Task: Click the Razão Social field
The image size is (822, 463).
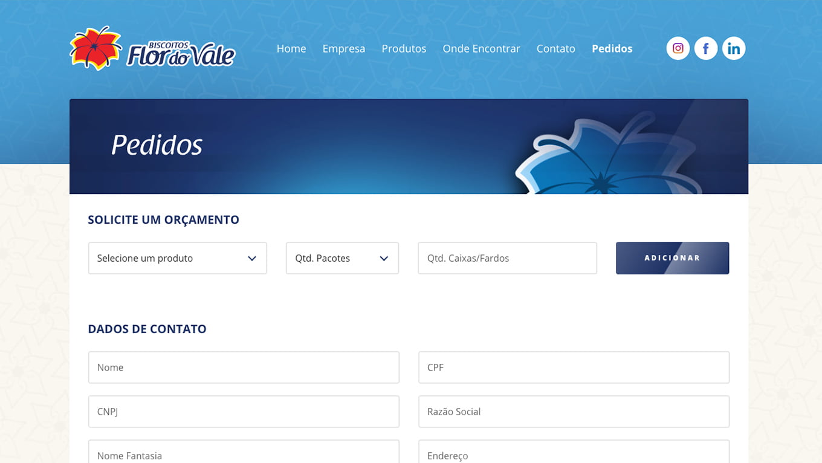Action: click(574, 412)
